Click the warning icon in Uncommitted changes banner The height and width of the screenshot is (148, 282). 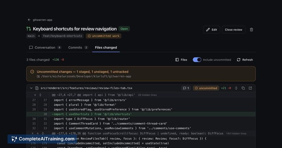pyautogui.click(x=32, y=72)
